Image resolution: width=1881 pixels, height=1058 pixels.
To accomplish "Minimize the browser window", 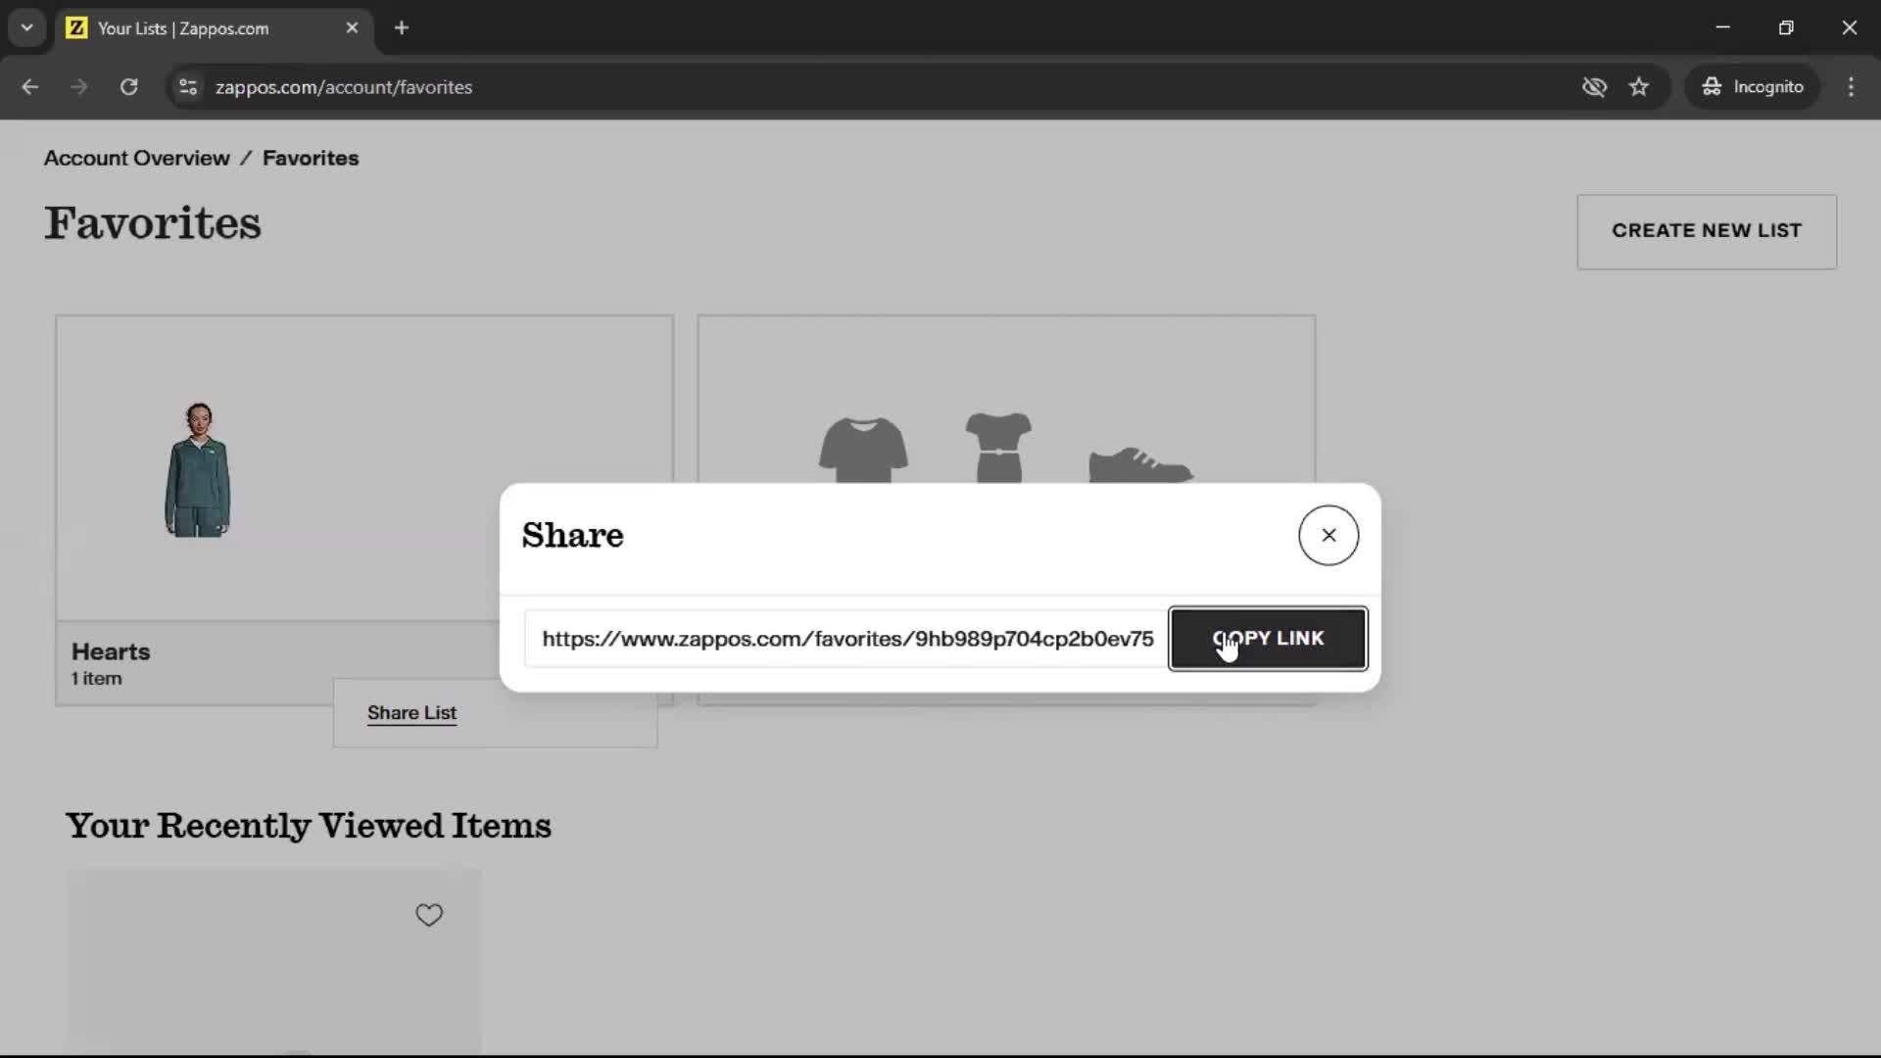I will pyautogui.click(x=1722, y=28).
